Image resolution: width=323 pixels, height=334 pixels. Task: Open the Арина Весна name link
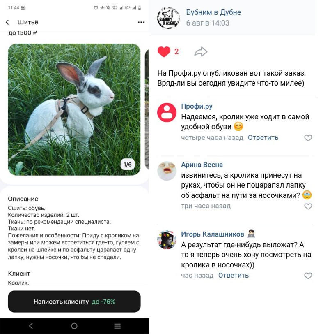[202, 165]
